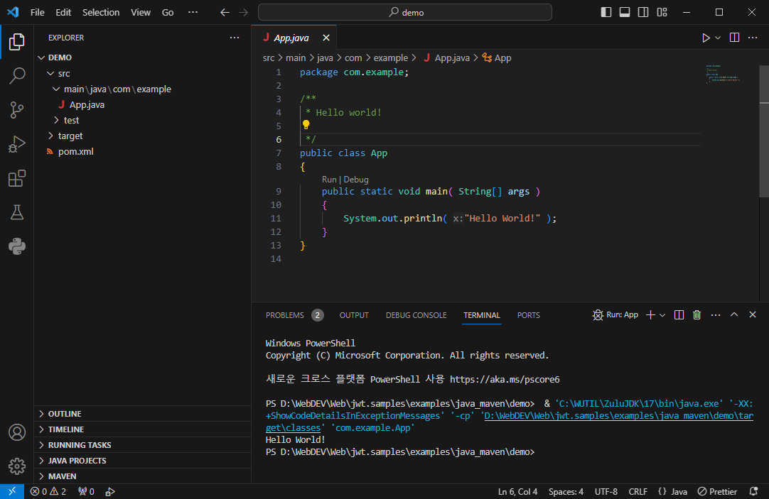Viewport: 769px width, 499px height.
Task: Click the Search icon in activity bar
Action: click(17, 76)
